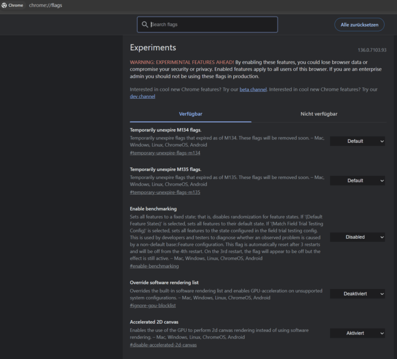Open the dev channel link
Screen dimensions: 397x359
142,96
